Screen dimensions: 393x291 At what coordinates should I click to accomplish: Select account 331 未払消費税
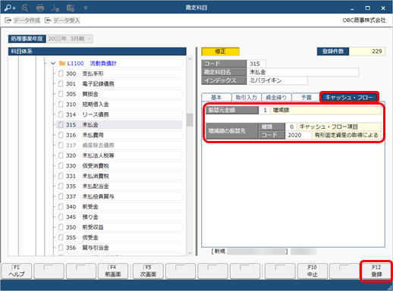tap(119, 176)
